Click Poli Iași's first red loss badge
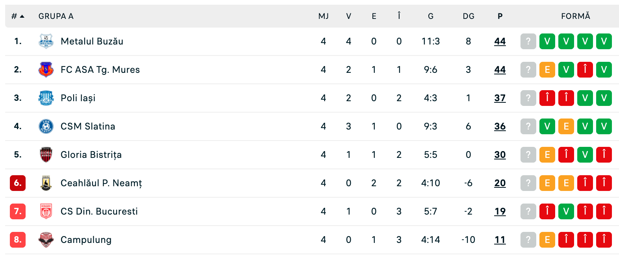Screen dimensions: 619x263 (x=547, y=98)
